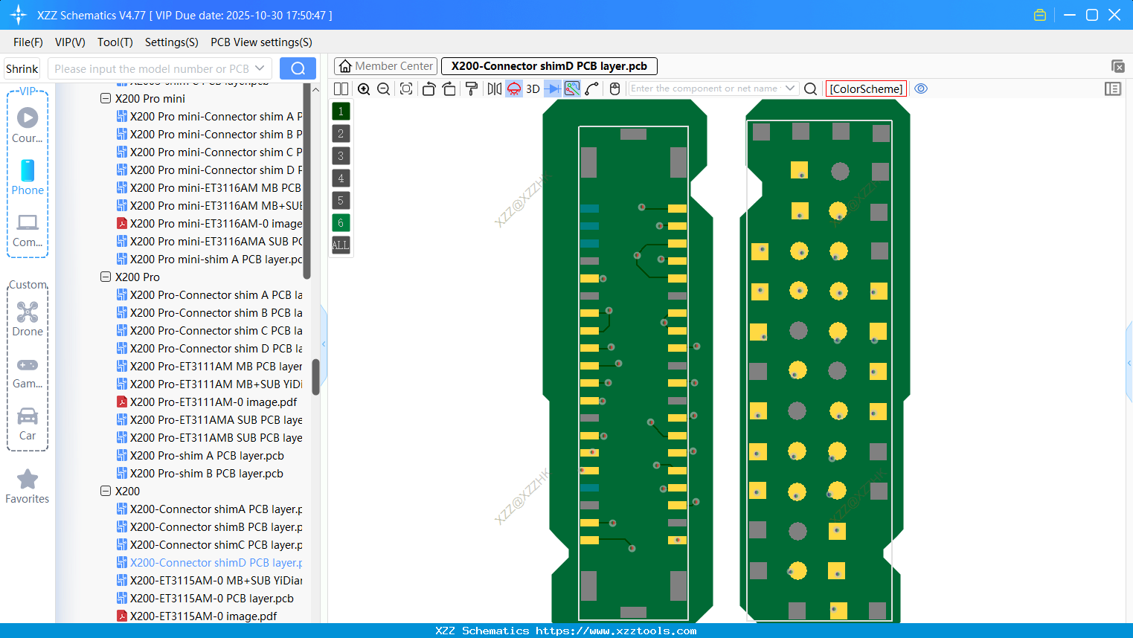The height and width of the screenshot is (638, 1133).
Task: Open the PCB View settings menu
Action: [x=260, y=42]
